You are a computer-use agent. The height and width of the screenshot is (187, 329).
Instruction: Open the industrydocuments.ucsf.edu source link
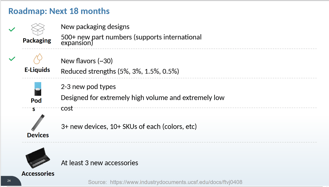tap(176, 182)
